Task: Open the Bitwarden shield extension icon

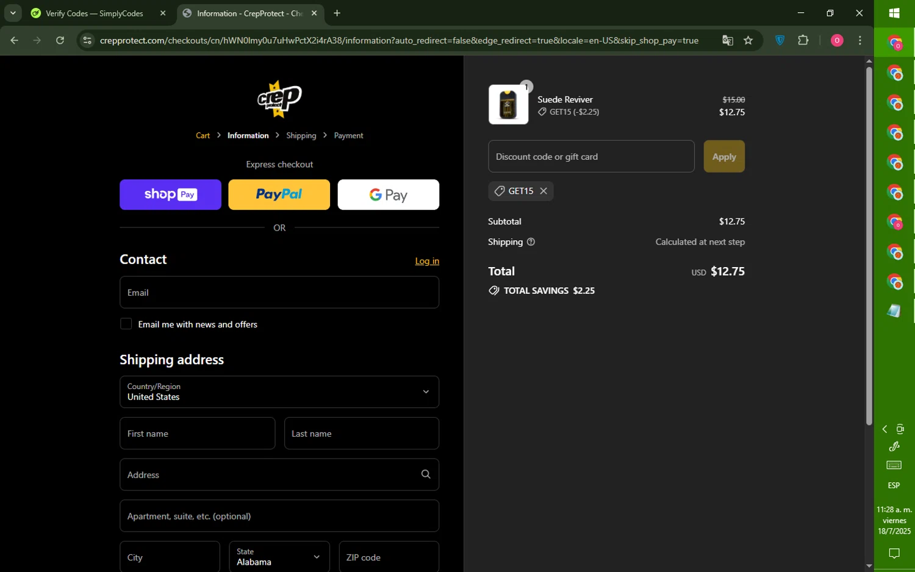Action: pyautogui.click(x=780, y=40)
